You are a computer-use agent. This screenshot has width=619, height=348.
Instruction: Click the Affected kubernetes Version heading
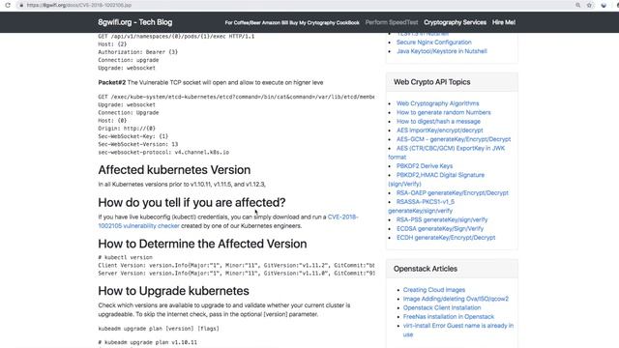(x=174, y=170)
